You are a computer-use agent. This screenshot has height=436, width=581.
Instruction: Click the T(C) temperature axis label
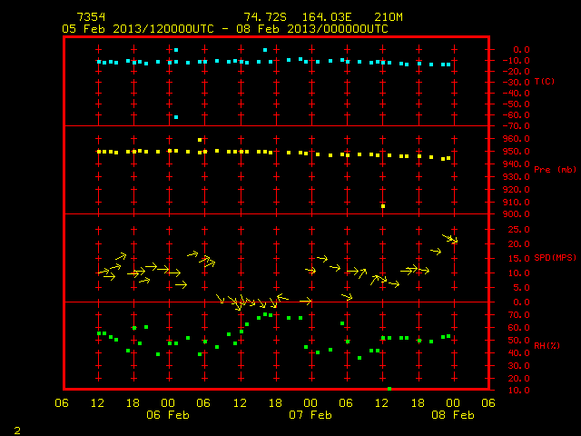click(x=545, y=82)
